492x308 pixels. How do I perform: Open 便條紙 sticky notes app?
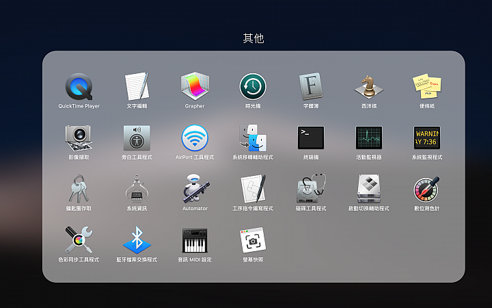click(x=426, y=86)
